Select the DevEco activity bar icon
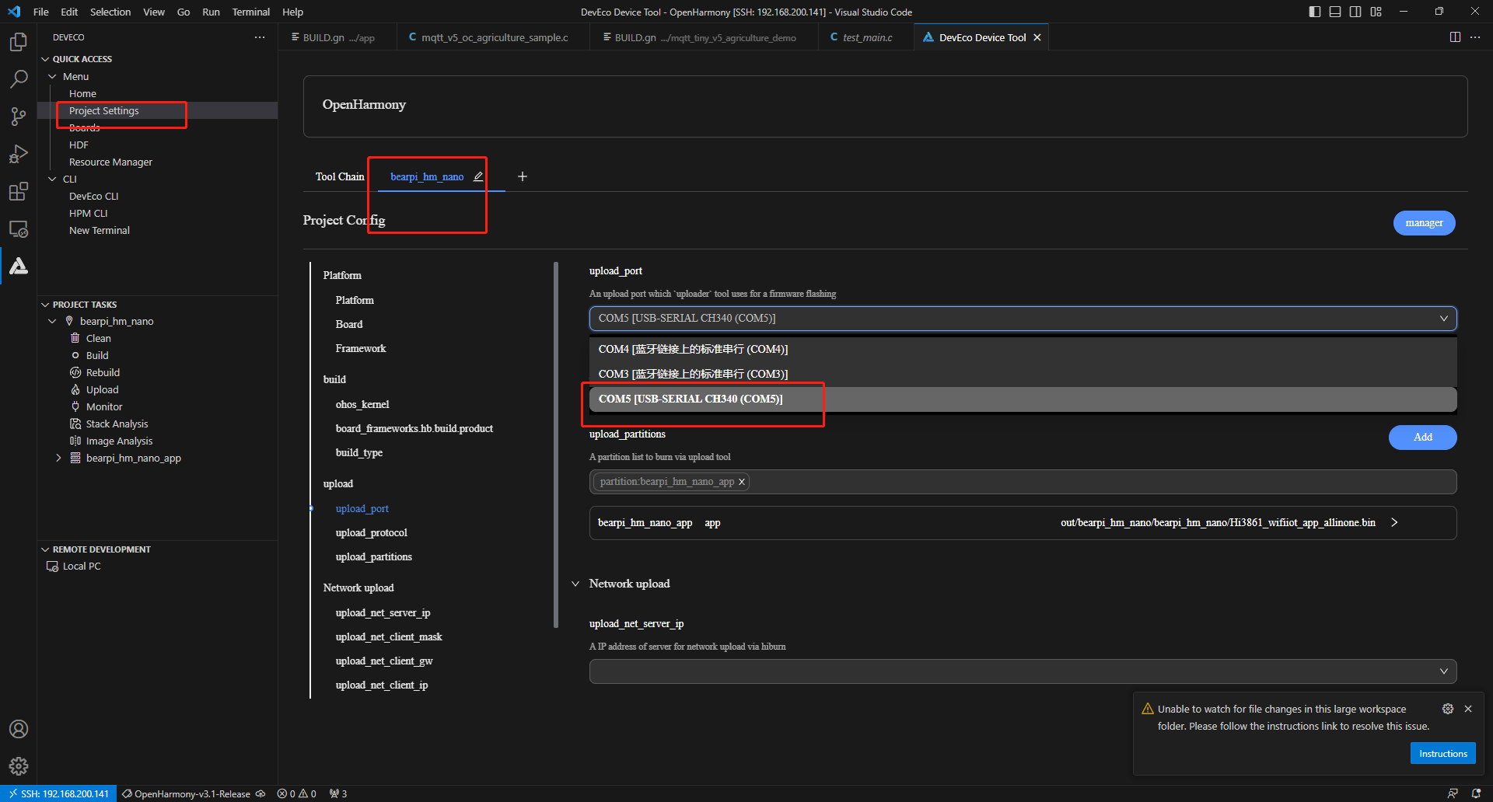Screen dimensions: 1493x802 tap(19, 266)
